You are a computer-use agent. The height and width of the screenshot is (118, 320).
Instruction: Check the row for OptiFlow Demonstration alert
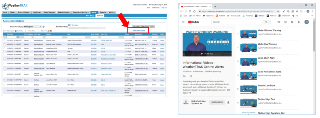pyautogui.click(x=4, y=44)
